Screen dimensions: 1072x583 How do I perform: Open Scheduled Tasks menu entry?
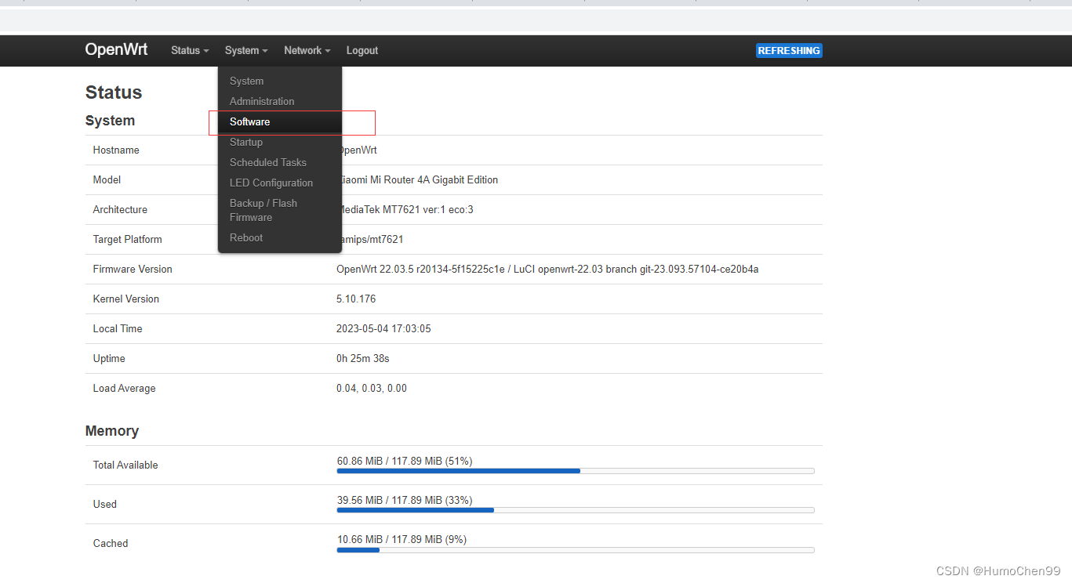click(x=280, y=162)
